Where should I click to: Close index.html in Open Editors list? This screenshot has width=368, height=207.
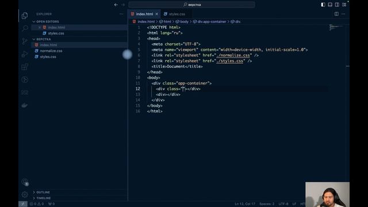click(x=40, y=28)
